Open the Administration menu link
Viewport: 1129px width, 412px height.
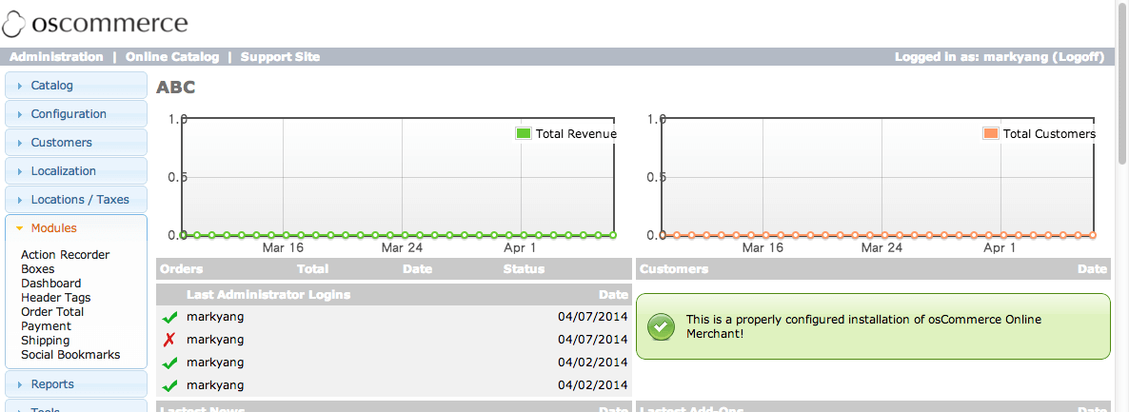click(x=56, y=57)
